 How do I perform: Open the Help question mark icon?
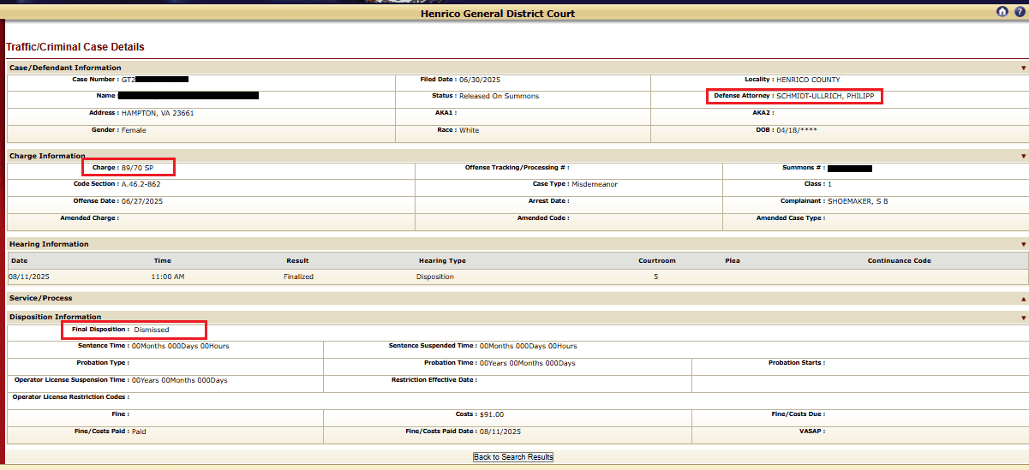tap(1019, 12)
